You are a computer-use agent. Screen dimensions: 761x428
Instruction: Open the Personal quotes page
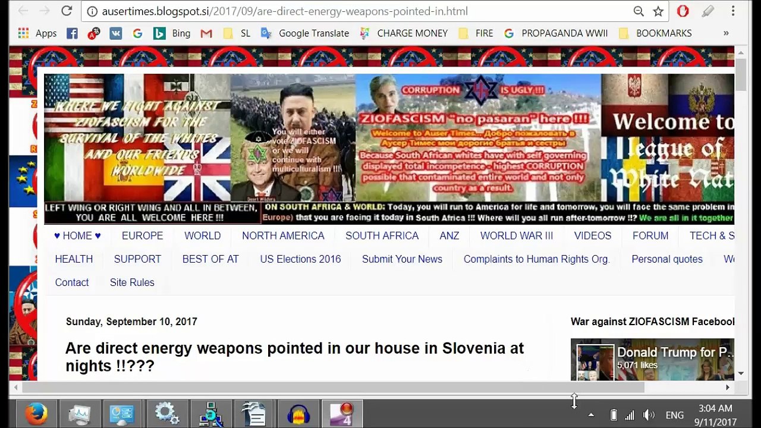pyautogui.click(x=667, y=259)
